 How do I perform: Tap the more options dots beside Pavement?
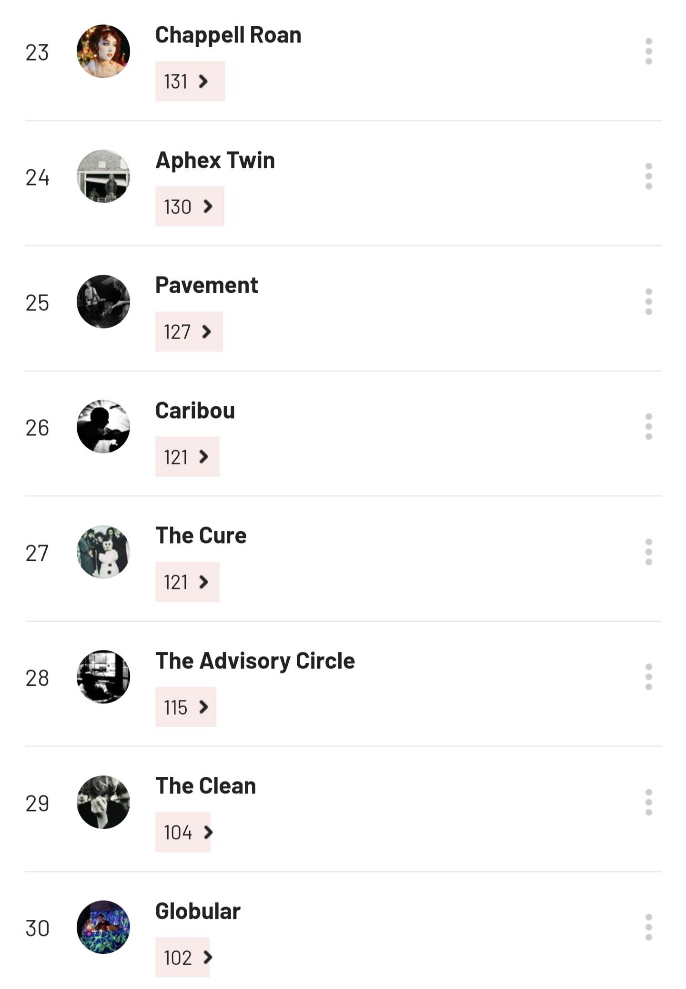click(x=648, y=302)
